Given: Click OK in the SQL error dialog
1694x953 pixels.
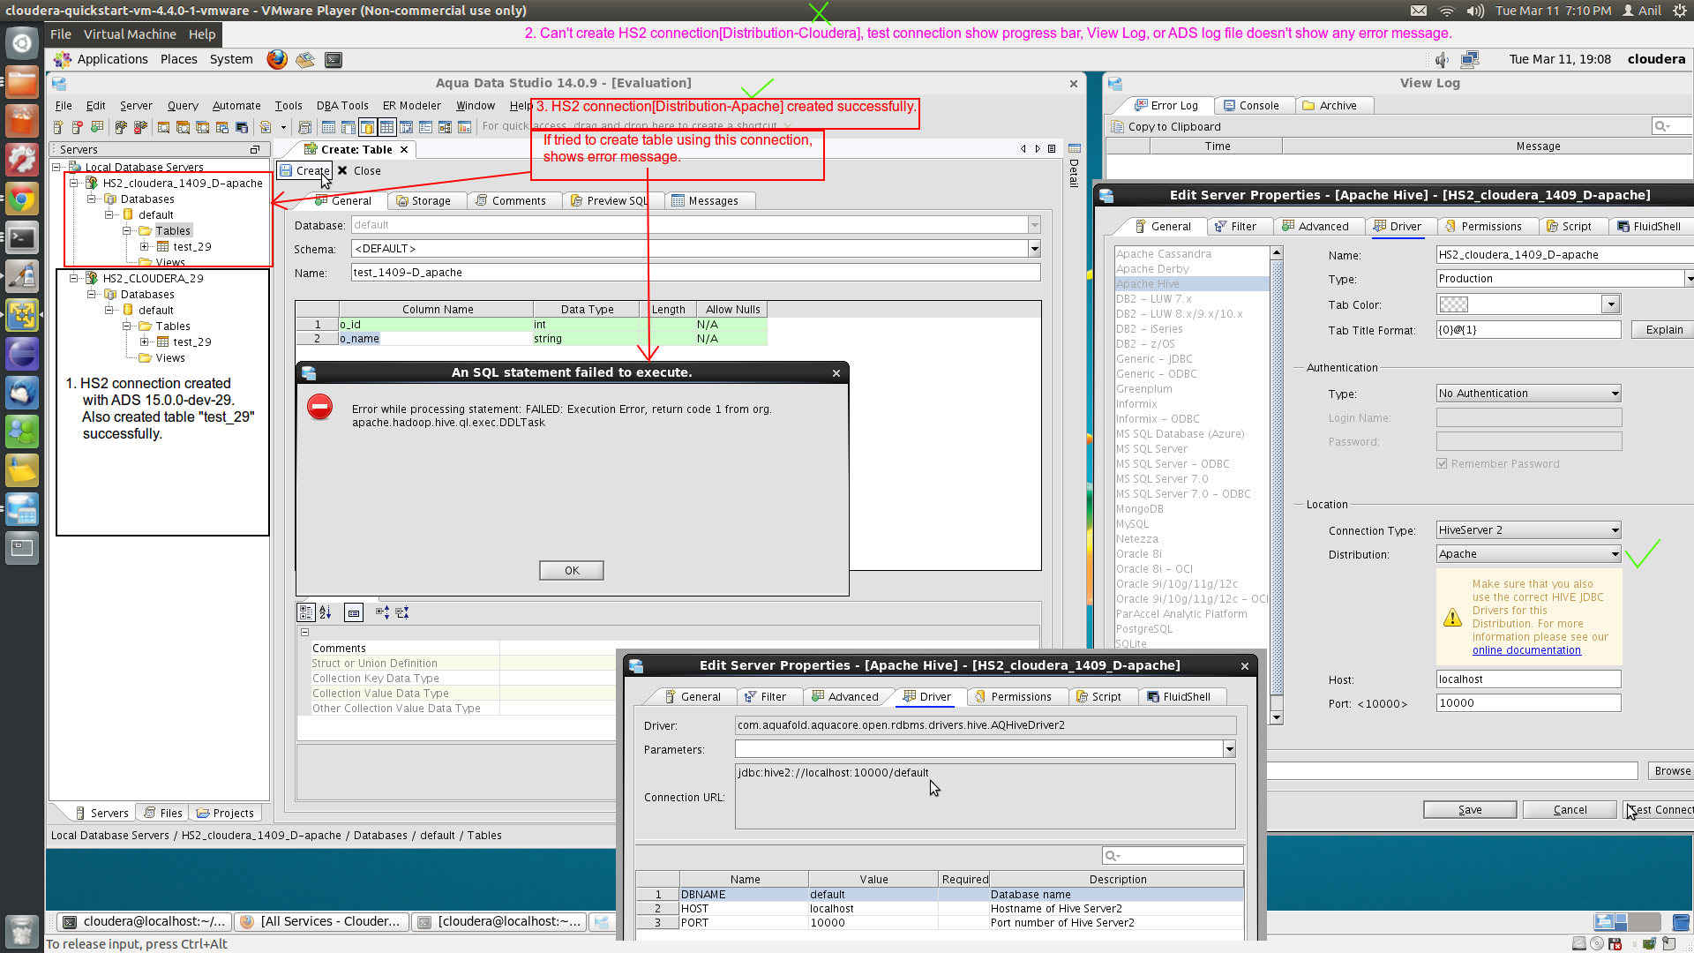Looking at the screenshot, I should click(572, 571).
